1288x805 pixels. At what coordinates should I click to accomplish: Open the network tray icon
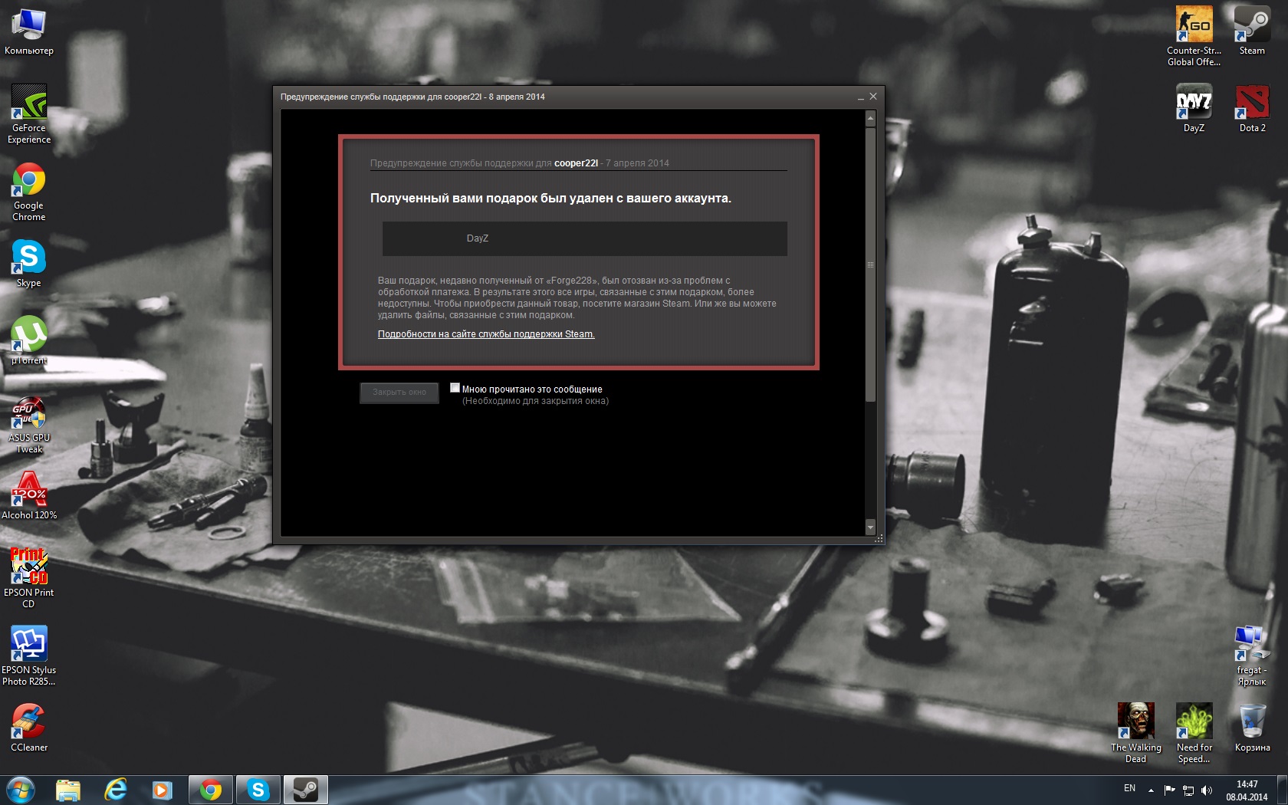pyautogui.click(x=1188, y=790)
